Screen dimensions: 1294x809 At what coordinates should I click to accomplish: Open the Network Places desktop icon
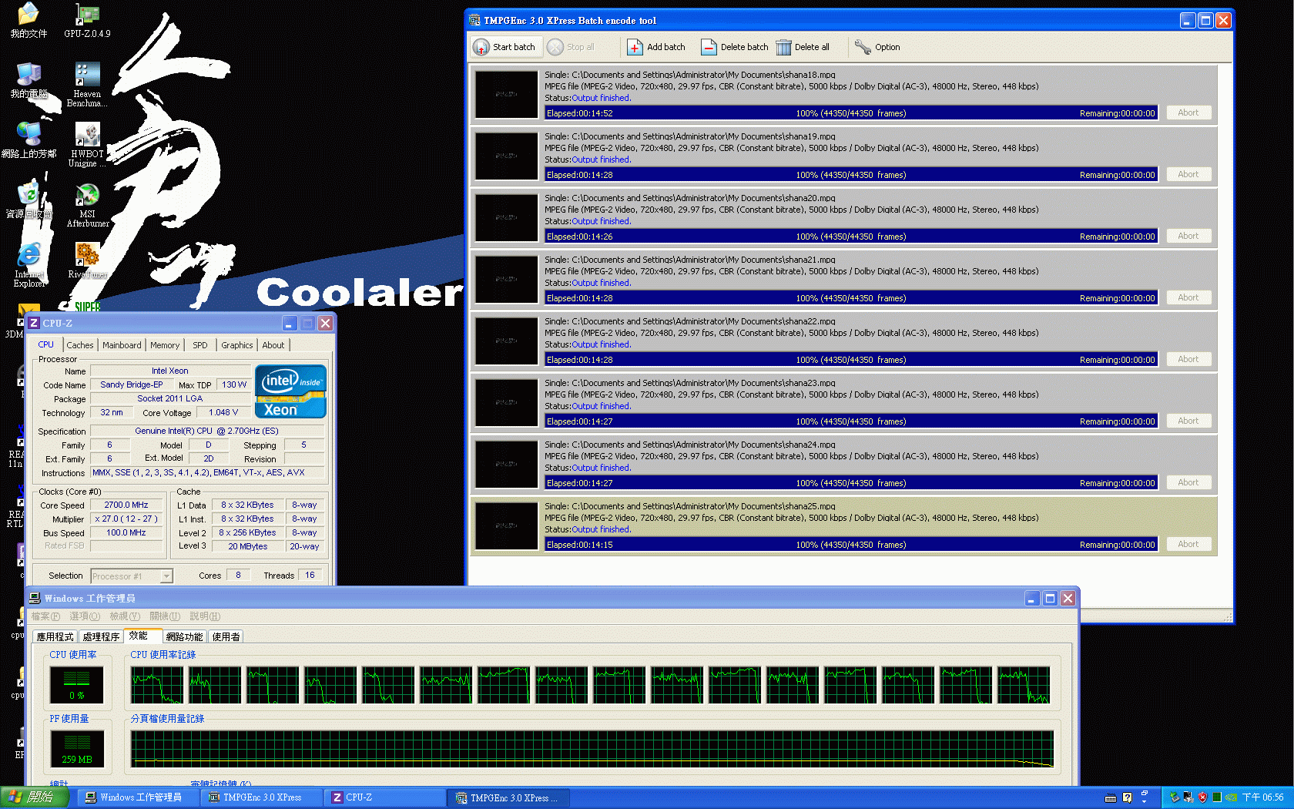pyautogui.click(x=28, y=135)
